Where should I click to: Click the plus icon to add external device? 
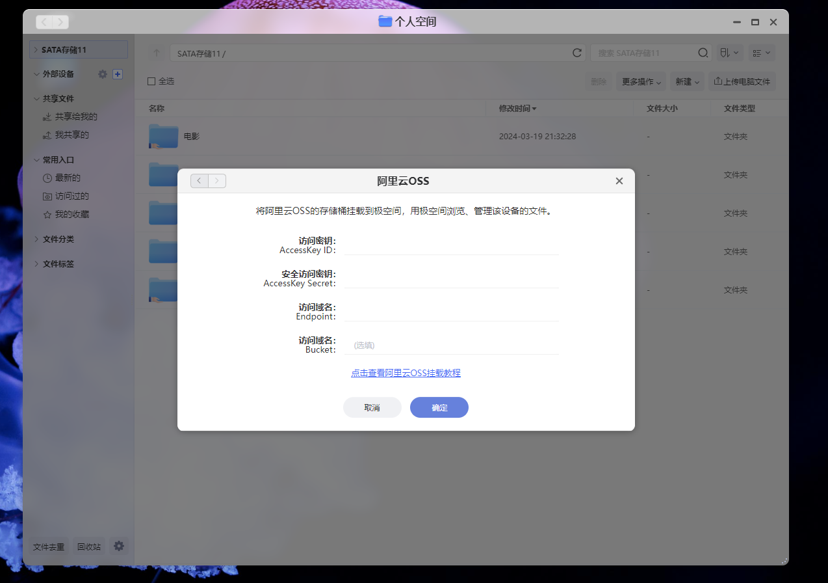coord(118,74)
